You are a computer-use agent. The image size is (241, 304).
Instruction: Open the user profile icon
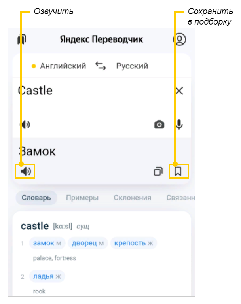tap(179, 40)
